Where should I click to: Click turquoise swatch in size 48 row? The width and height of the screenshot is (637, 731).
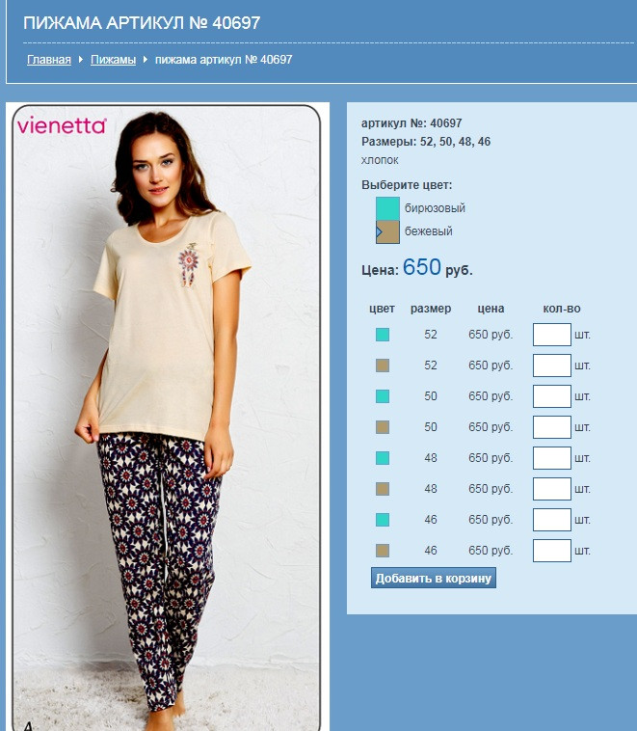point(383,458)
